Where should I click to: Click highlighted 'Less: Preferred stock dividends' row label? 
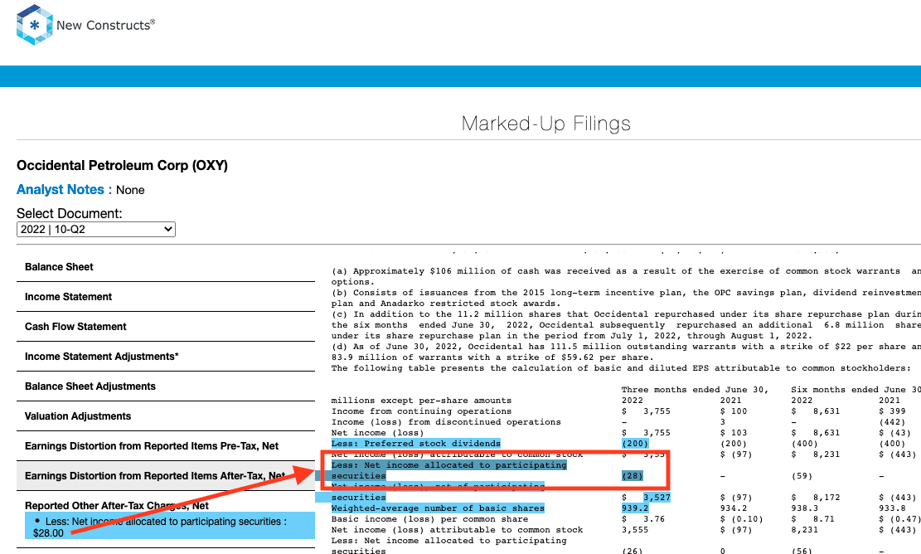pos(416,444)
